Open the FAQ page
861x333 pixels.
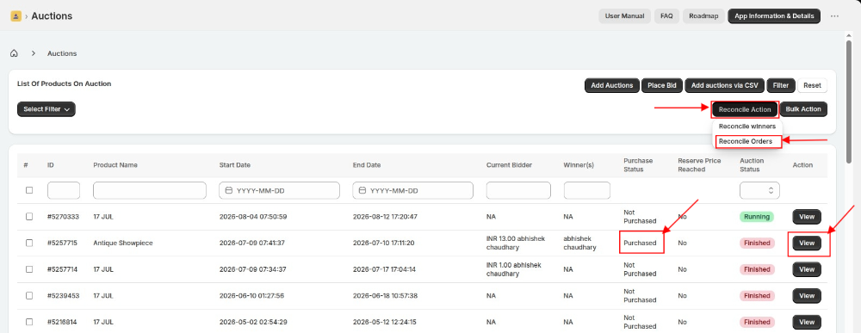[x=666, y=15]
